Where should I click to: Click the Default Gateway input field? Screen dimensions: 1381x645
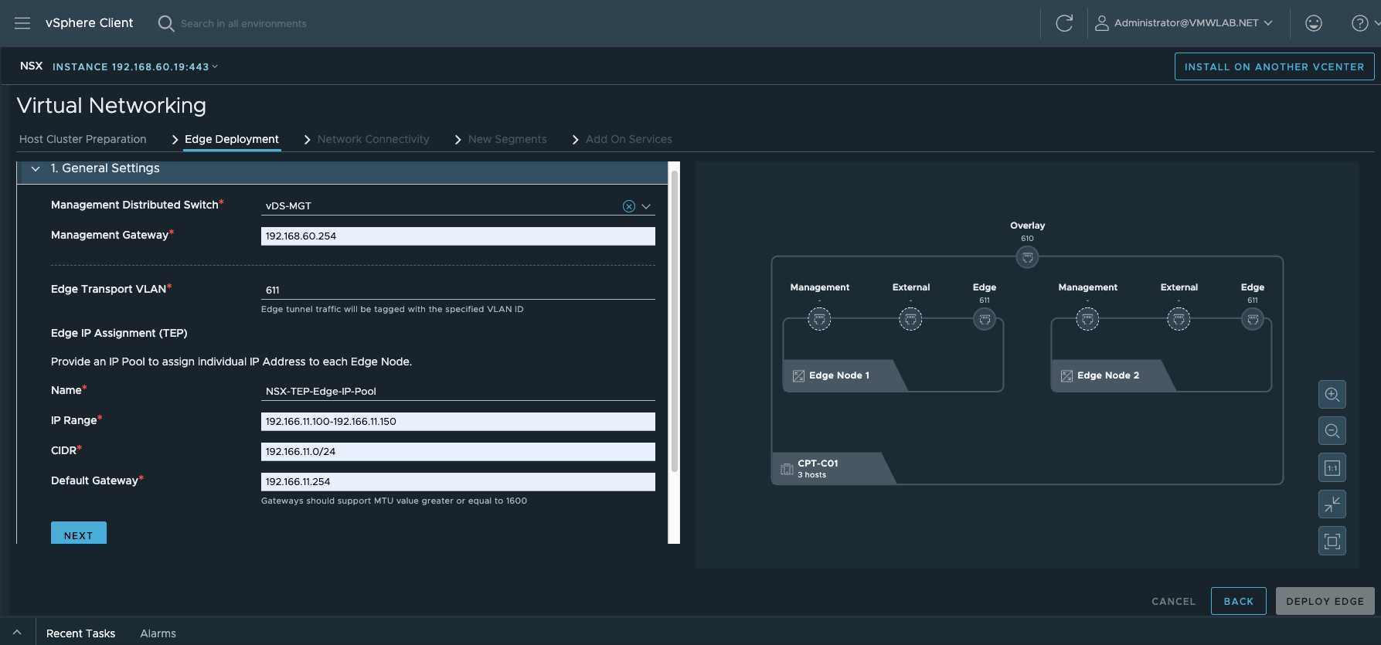click(457, 482)
